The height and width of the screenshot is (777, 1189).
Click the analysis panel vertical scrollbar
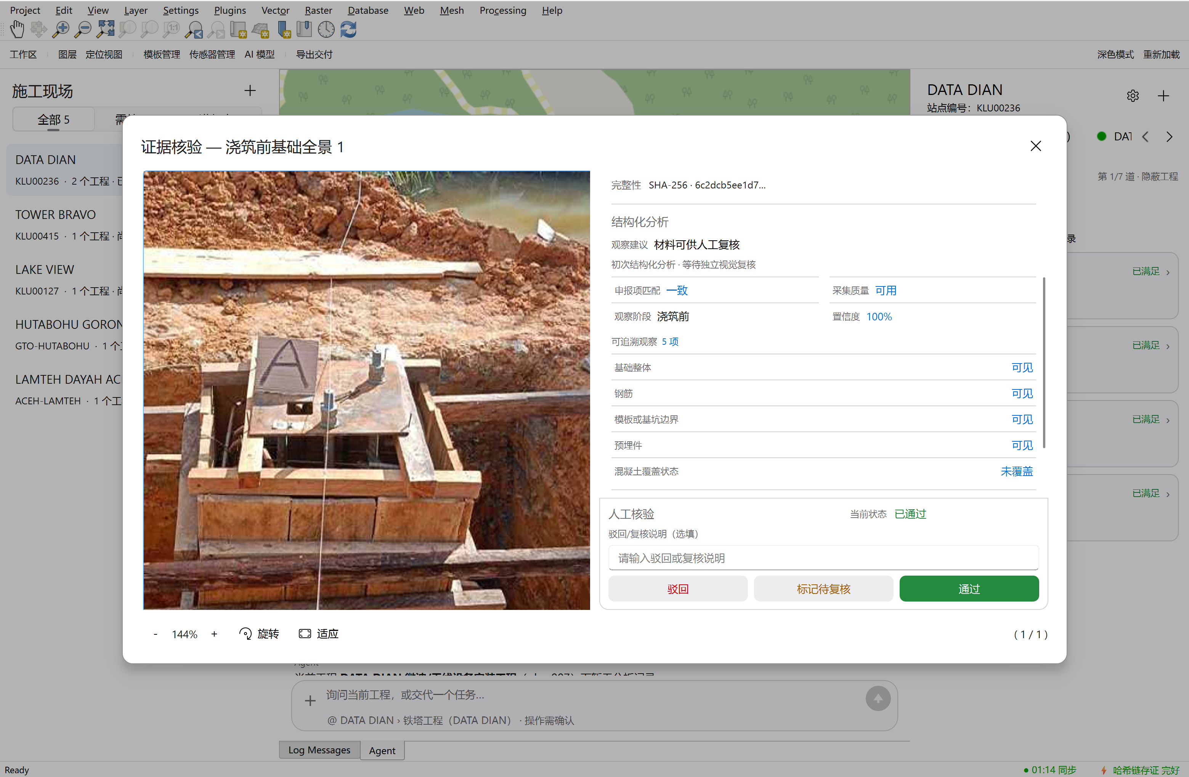(1044, 362)
